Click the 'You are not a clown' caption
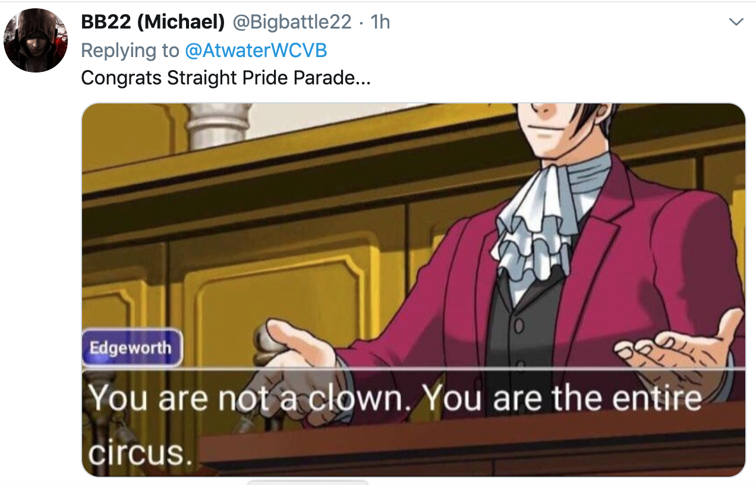Screen dimensions: 756x485 point(250,398)
